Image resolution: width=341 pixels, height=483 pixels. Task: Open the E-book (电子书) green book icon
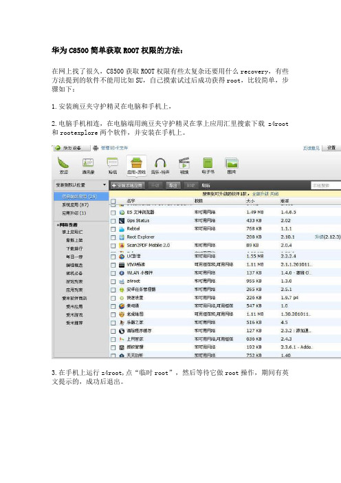click(208, 162)
